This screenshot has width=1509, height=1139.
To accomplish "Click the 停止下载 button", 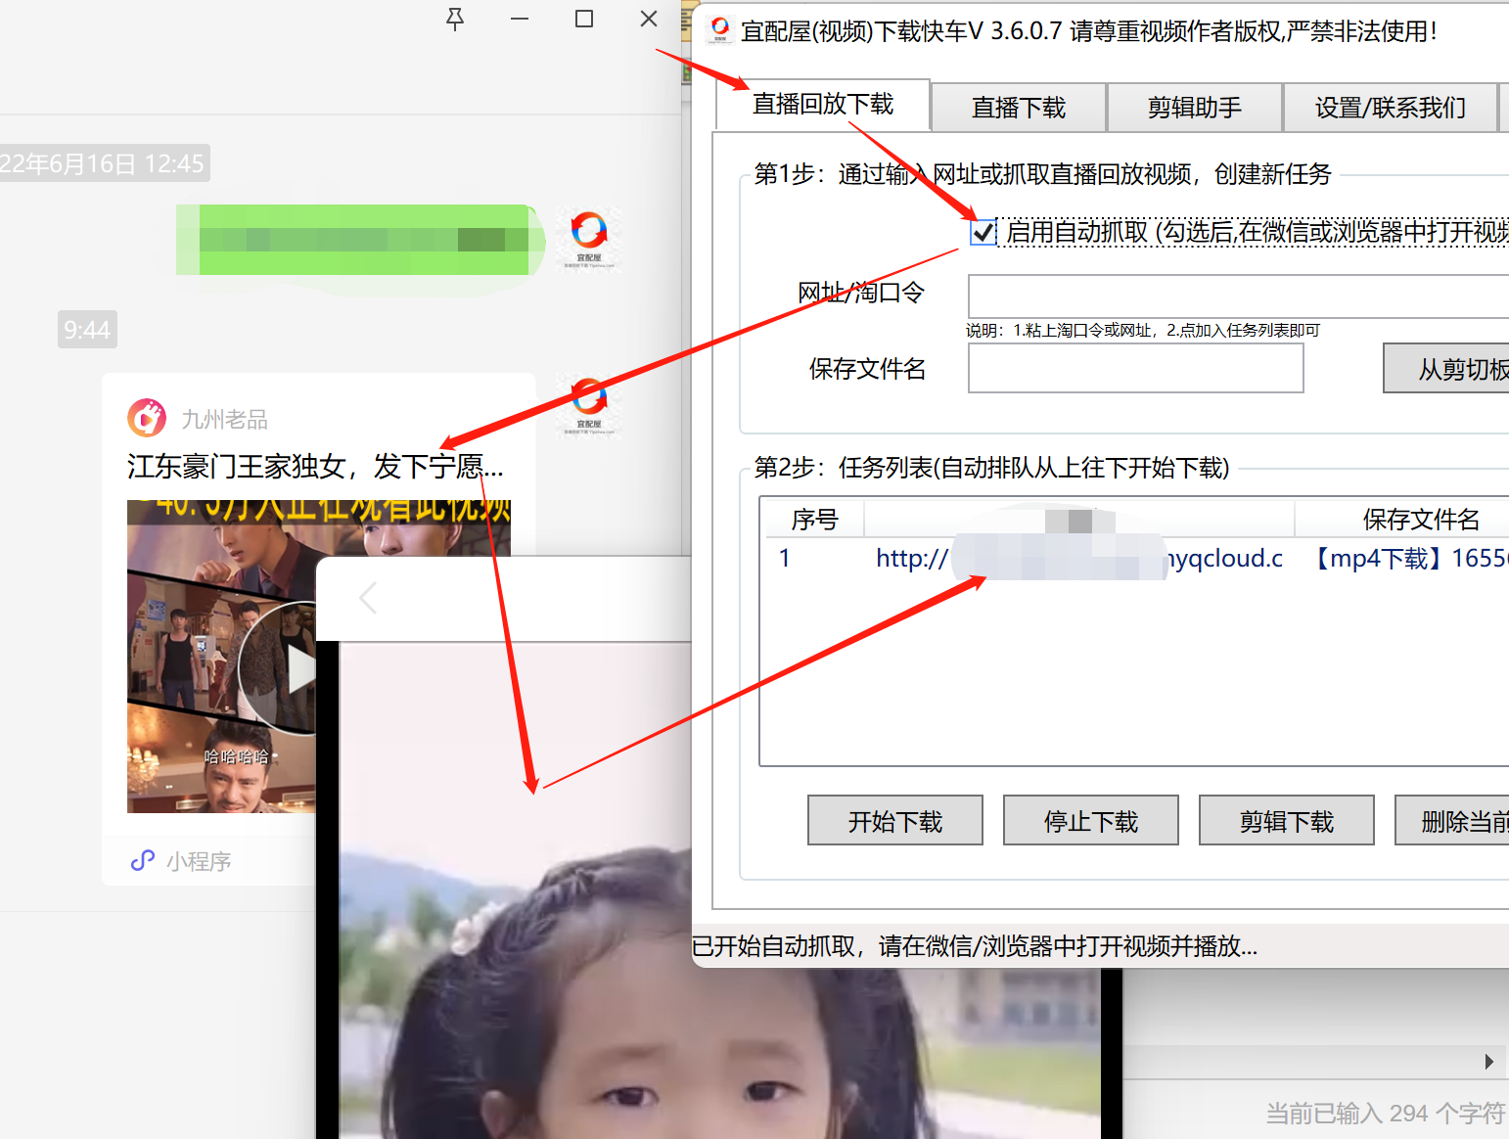I will [x=1091, y=820].
